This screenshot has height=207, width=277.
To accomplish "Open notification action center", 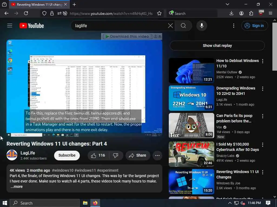I will point(268,203).
